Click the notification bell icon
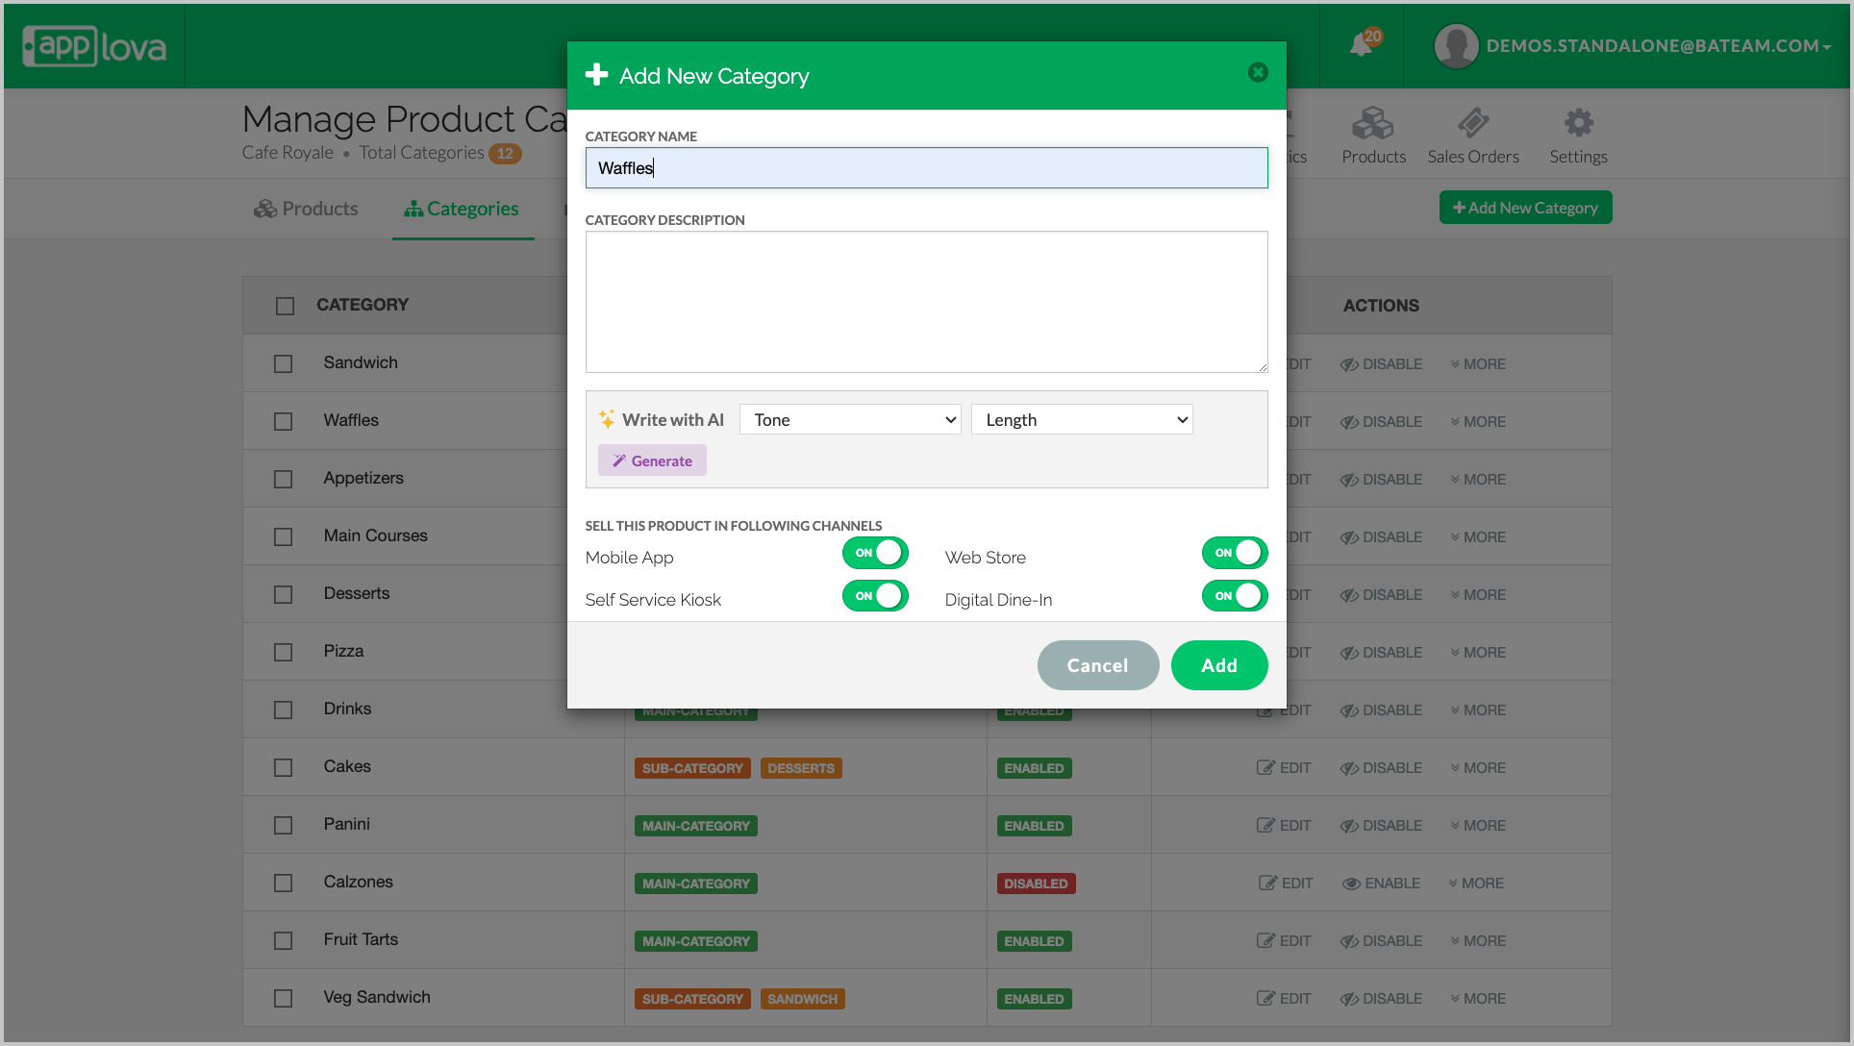This screenshot has width=1854, height=1046. (x=1362, y=45)
